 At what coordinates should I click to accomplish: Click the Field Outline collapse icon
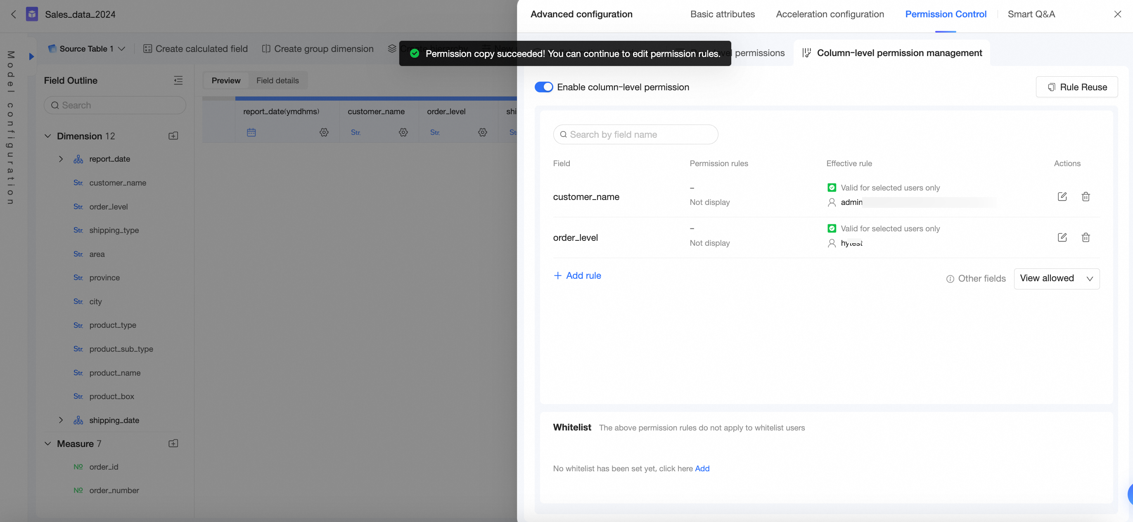[178, 80]
